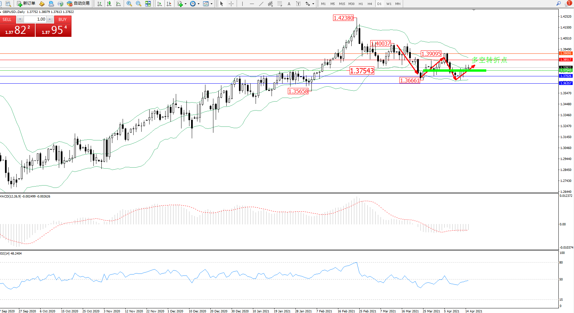Screen dimensions: 574x313
Task: Open the chart templates dropdown arrow
Action: [x=211, y=4]
